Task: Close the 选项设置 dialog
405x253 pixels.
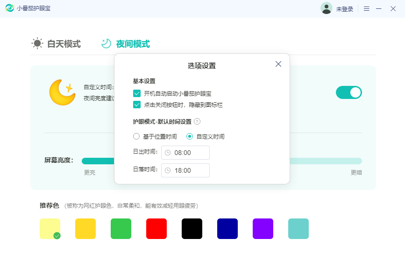Action: pos(278,64)
